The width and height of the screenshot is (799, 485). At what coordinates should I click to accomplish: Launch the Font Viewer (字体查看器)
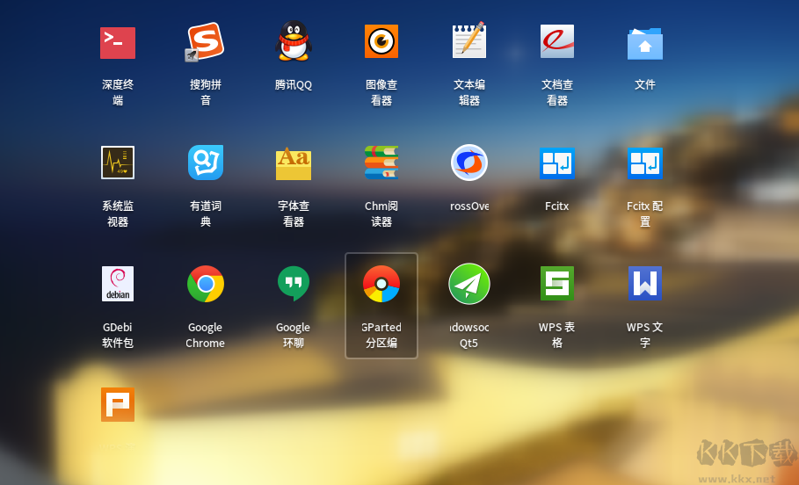294,163
